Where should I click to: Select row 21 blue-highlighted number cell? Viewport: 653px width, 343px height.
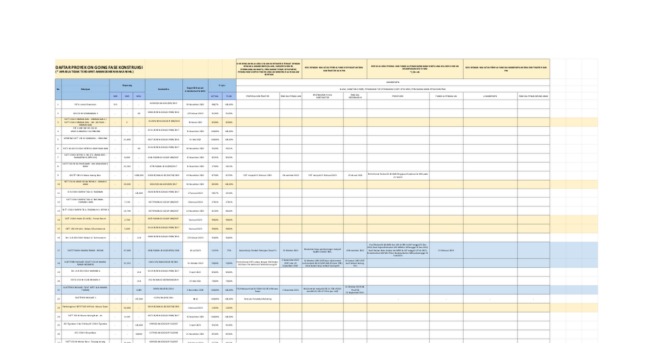(58, 290)
